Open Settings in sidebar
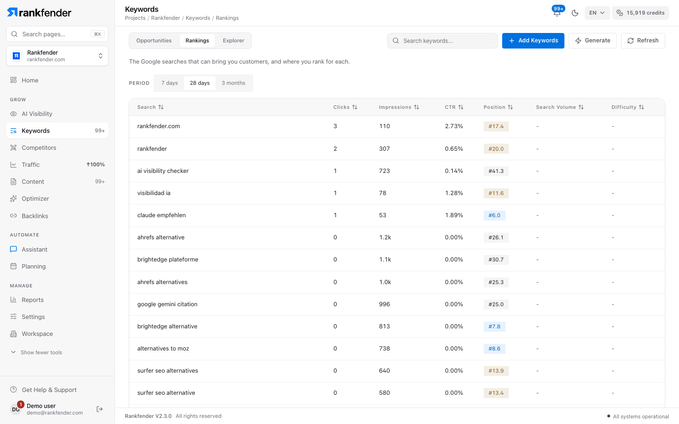 click(57, 317)
